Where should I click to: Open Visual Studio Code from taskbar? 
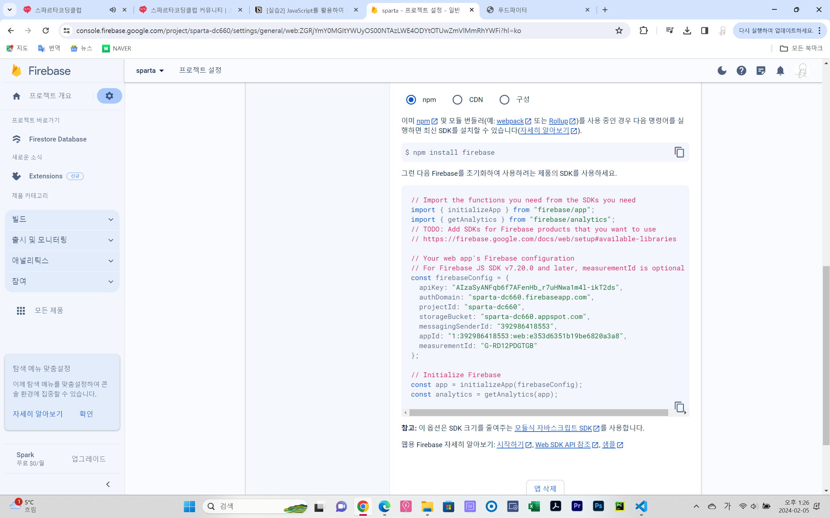pos(641,506)
